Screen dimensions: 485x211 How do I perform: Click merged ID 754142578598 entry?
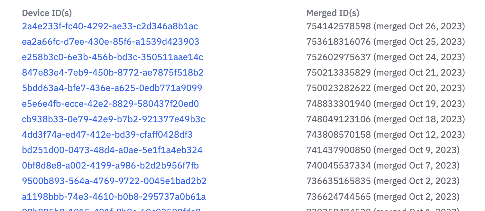click(386, 26)
